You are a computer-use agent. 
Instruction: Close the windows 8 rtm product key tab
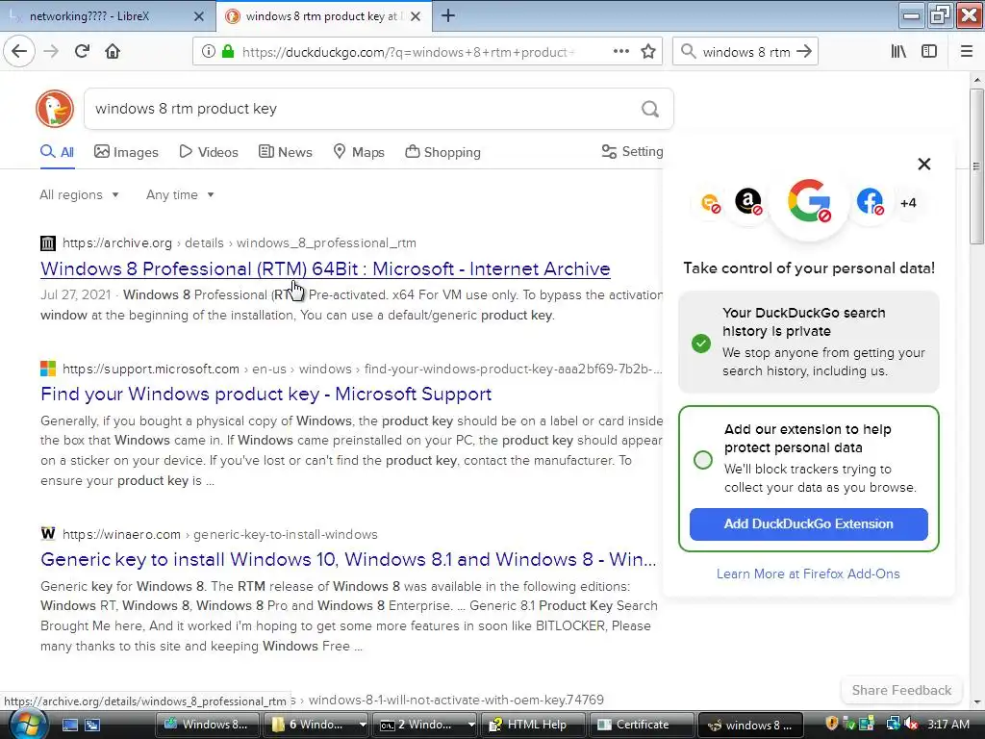[416, 16]
